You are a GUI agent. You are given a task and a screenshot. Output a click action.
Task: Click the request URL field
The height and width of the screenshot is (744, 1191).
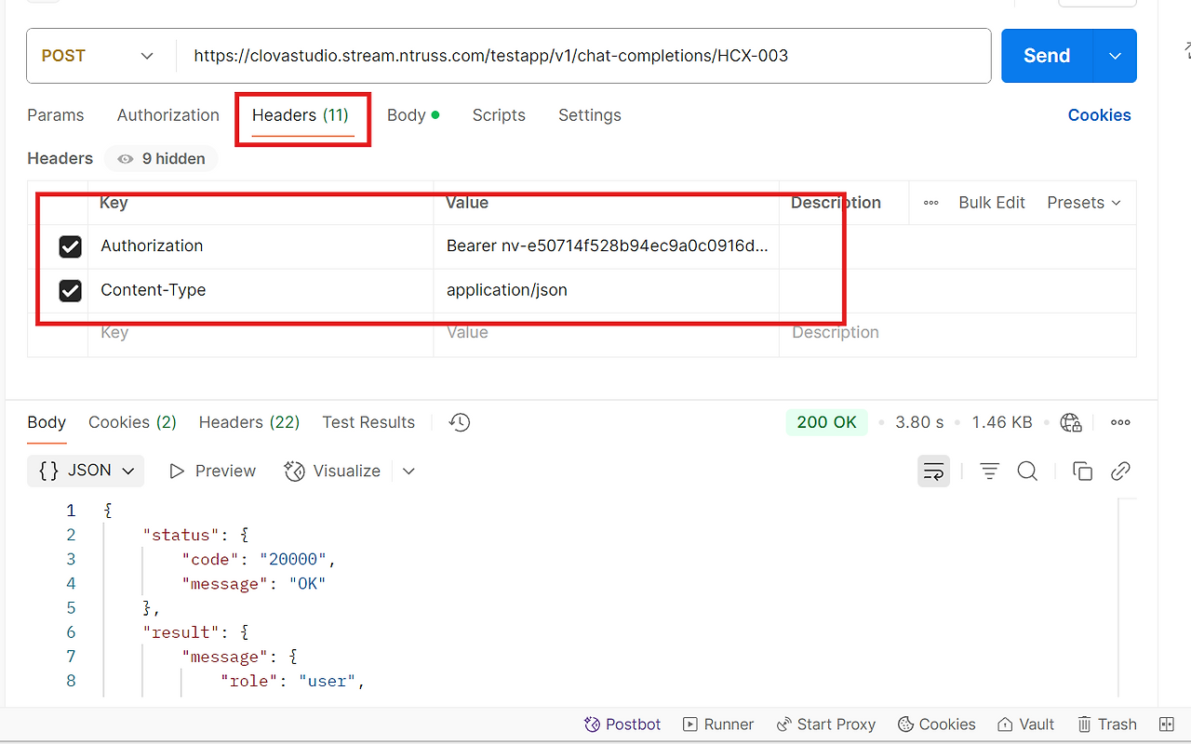583,56
